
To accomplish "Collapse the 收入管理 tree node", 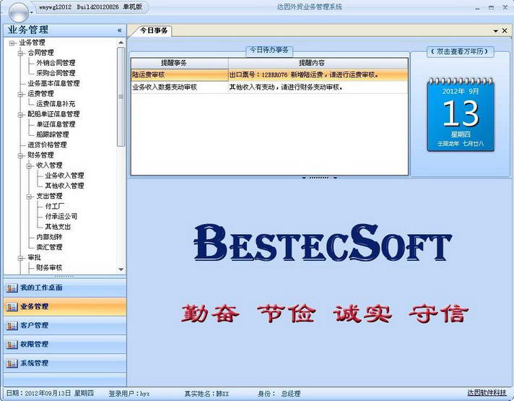I will coord(30,165).
